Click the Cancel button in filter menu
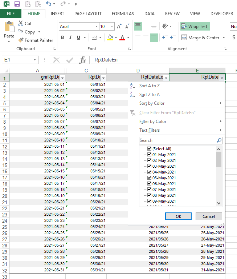The image size is (237, 279). [208, 216]
